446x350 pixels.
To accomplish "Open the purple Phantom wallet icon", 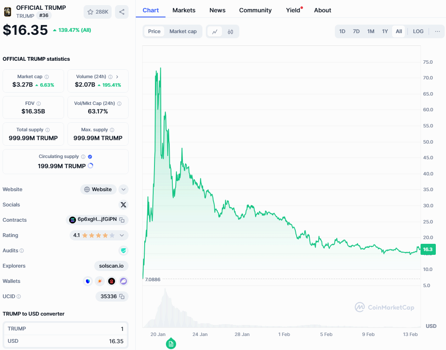I will pyautogui.click(x=123, y=281).
